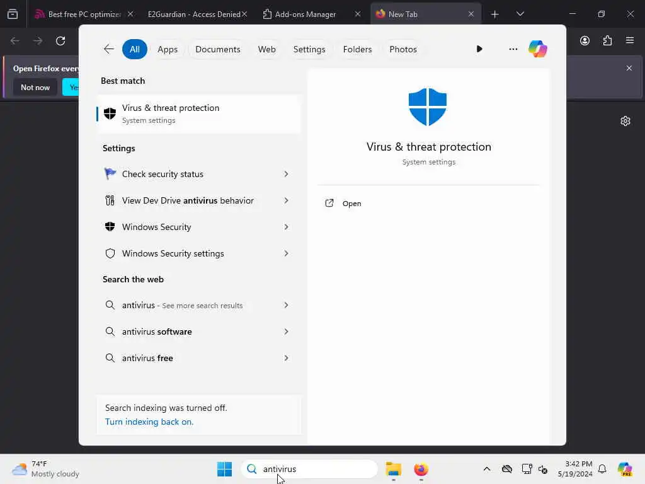This screenshot has width=645, height=484.
Task: Expand antivirus see more search results chevron
Action: (286, 305)
